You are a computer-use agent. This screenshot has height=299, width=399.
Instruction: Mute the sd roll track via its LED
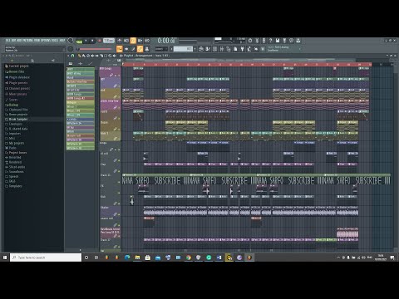tap(119, 160)
